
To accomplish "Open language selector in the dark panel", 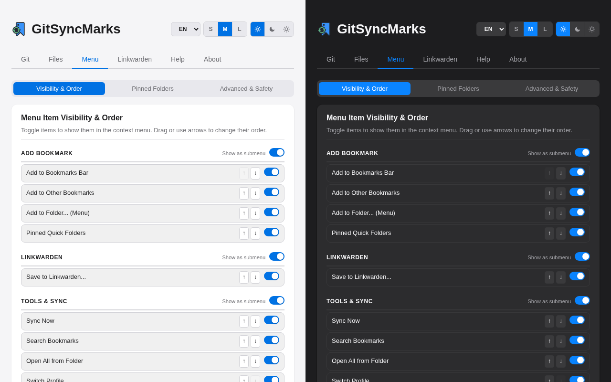I will [491, 29].
